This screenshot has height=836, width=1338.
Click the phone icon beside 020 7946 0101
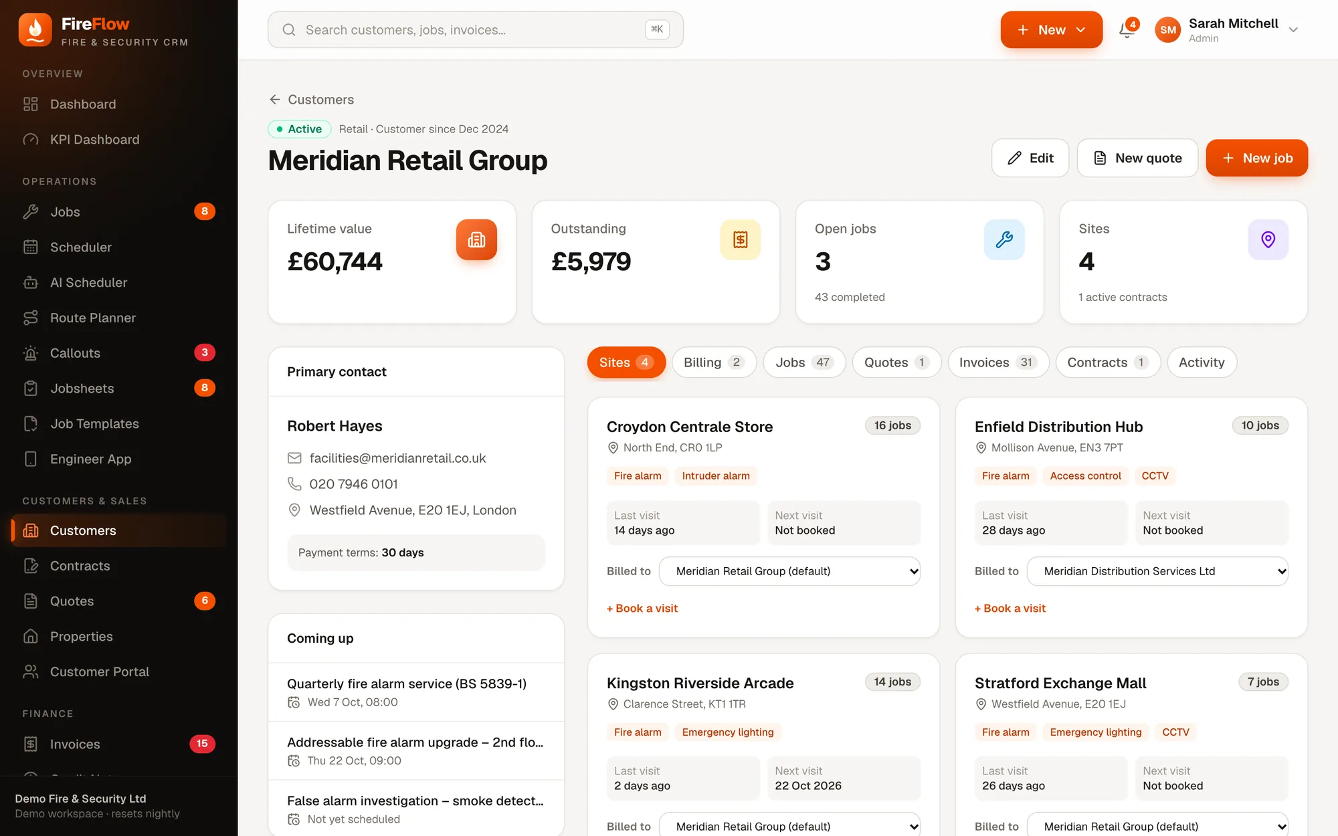(x=294, y=484)
